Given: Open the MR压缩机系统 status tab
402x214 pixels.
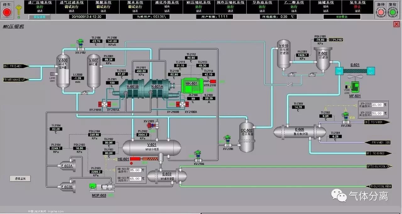Looking at the screenshot, I should pos(198,7).
